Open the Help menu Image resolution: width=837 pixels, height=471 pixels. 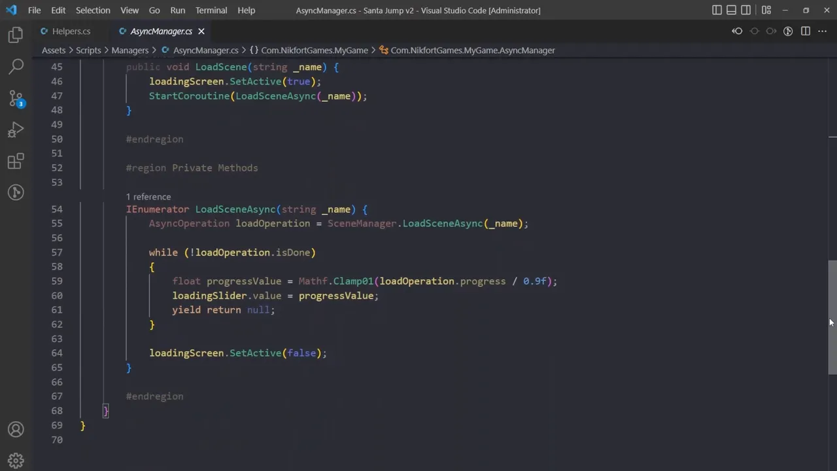(x=247, y=10)
